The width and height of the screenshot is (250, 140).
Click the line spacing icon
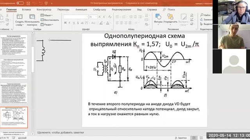(140, 17)
